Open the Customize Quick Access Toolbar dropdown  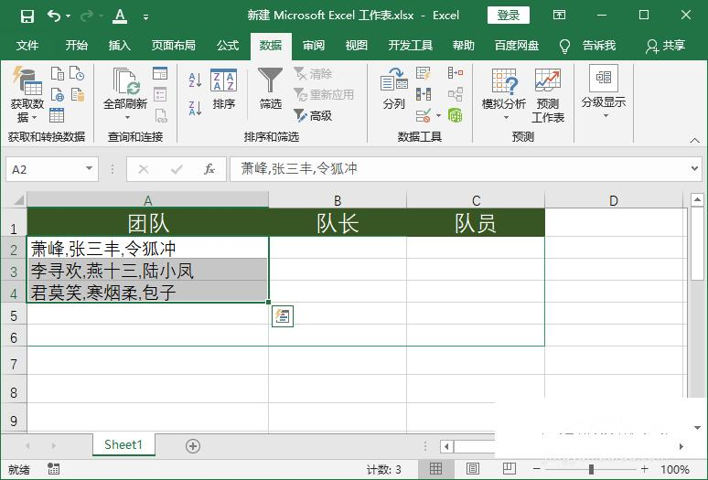pos(145,17)
